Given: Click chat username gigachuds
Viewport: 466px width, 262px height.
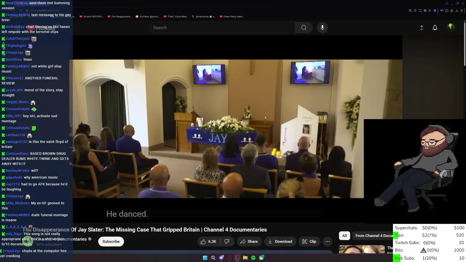Looking at the screenshot, I should point(14,178).
